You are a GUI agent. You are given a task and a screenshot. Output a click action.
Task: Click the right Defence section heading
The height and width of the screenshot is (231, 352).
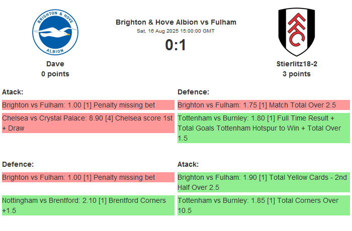coord(194,92)
